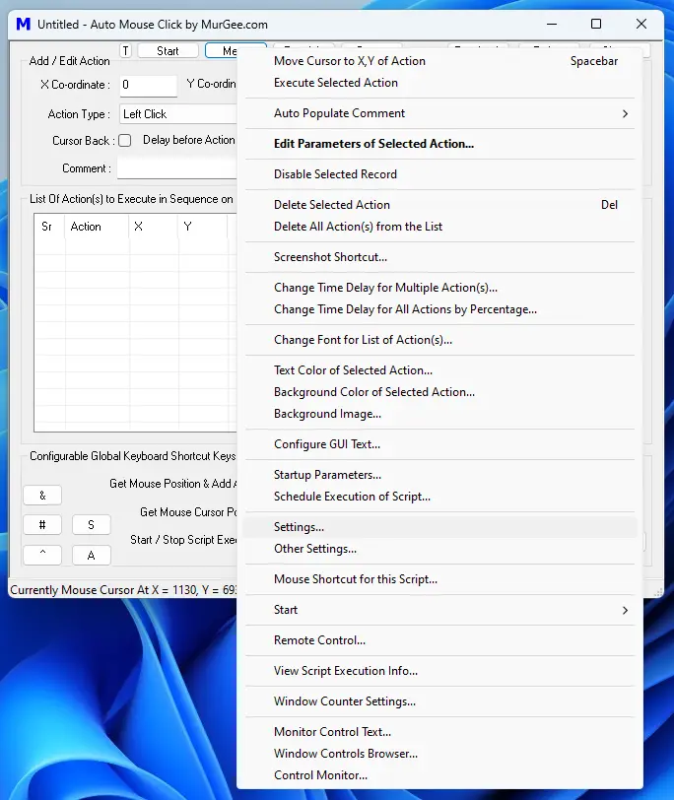Choose Delete All Action(s) from the List
This screenshot has width=674, height=800.
pyautogui.click(x=439, y=227)
